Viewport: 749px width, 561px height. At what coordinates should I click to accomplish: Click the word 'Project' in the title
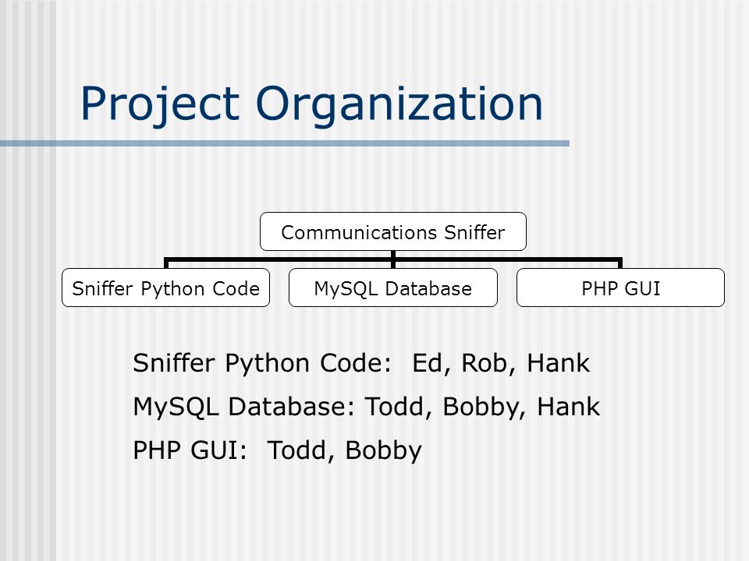tap(159, 105)
